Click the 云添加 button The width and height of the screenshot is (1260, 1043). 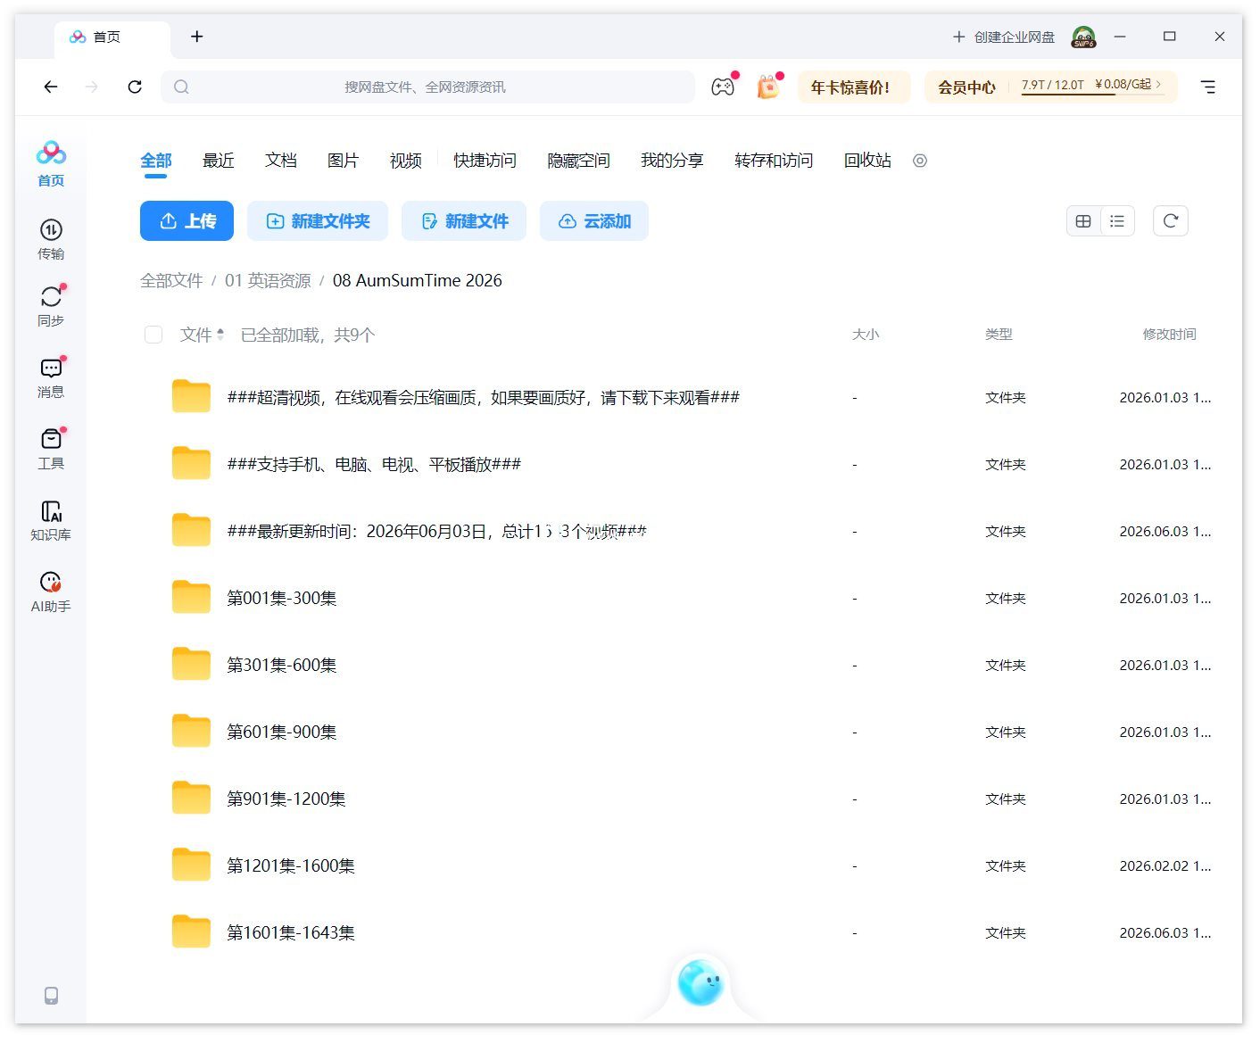click(x=594, y=221)
